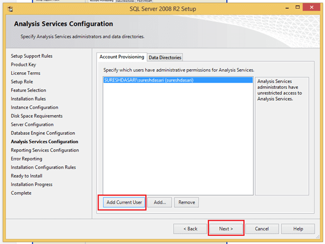Proceed by clicking Next
Viewport: 325px width, 244px height.
coord(226,228)
